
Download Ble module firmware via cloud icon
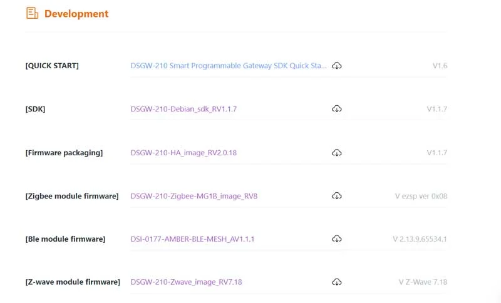pyautogui.click(x=336, y=239)
